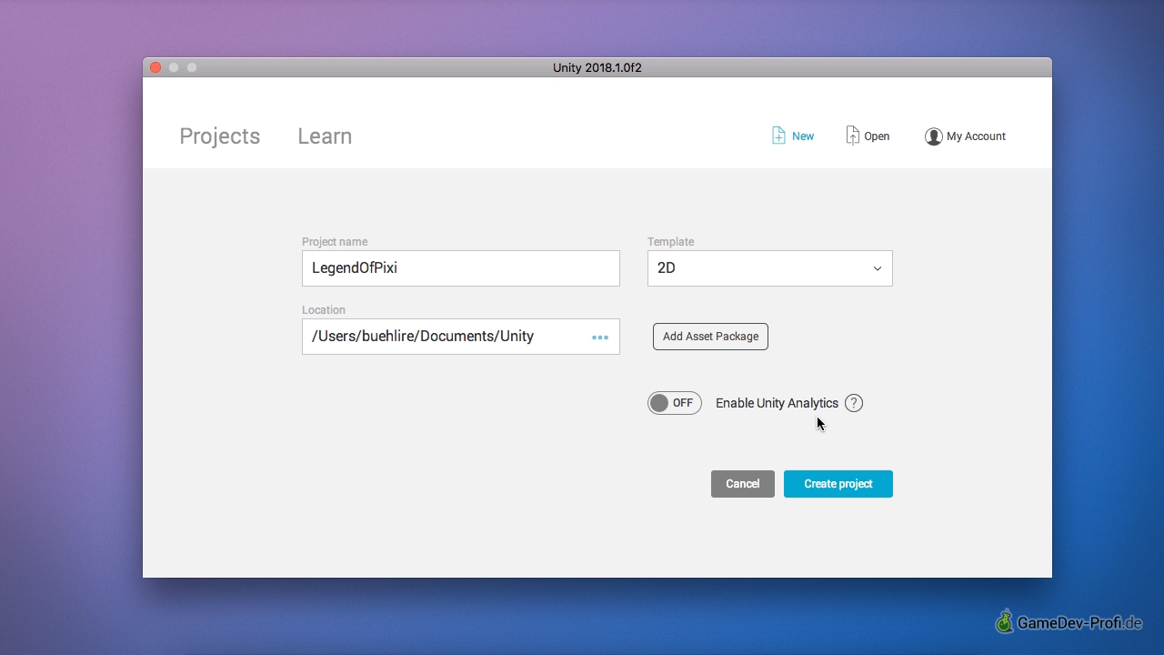This screenshot has width=1164, height=655.
Task: Click the Add Asset Package button
Action: click(x=710, y=337)
